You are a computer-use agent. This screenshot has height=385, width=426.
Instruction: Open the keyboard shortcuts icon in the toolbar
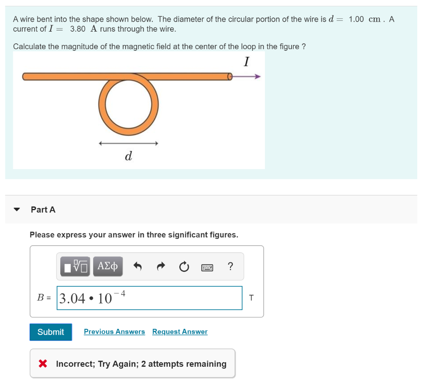point(207,267)
